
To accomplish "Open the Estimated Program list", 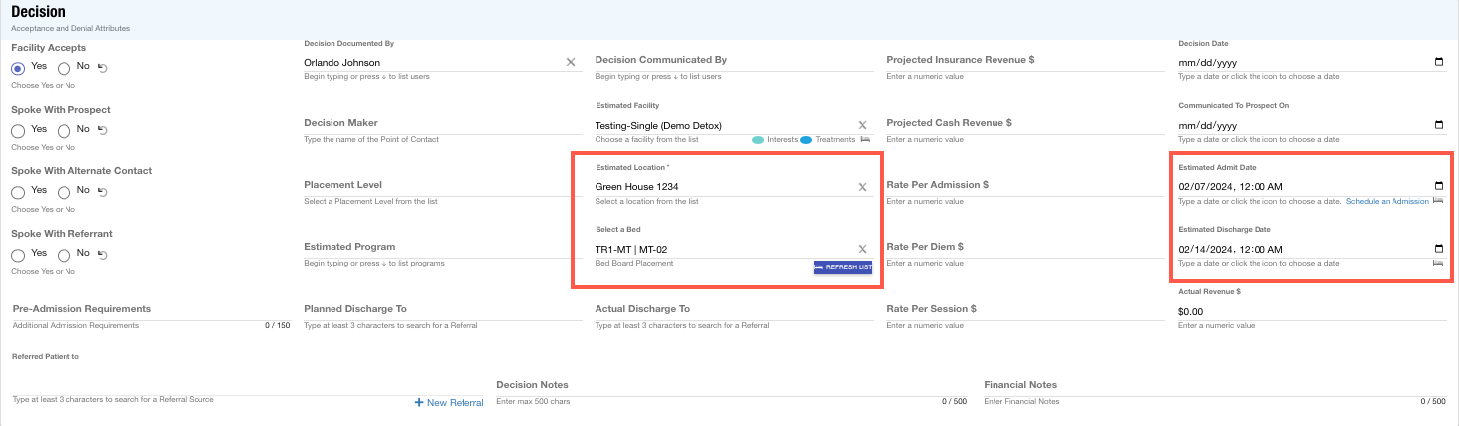I will coord(437,247).
